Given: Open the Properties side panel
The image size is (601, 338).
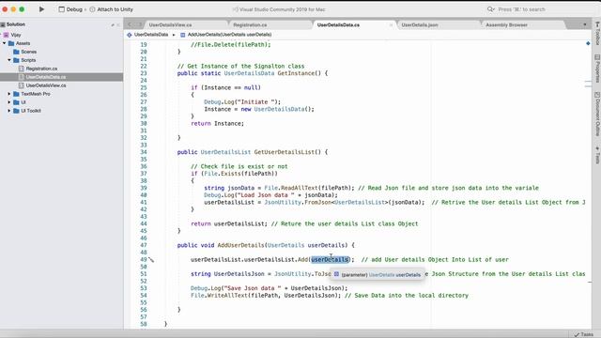Looking at the screenshot, I should (x=597, y=69).
